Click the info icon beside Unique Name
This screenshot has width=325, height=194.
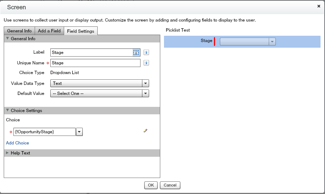[x=146, y=63]
